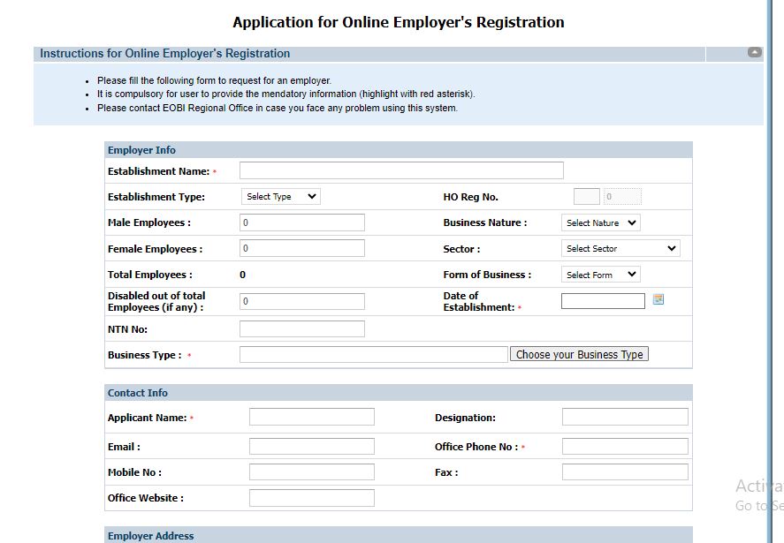Click the Total Employees label
The height and width of the screenshot is (543, 784).
pos(149,275)
